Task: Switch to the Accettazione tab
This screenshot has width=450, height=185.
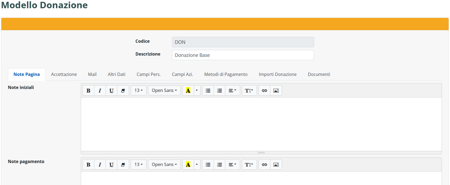Action: coord(64,74)
